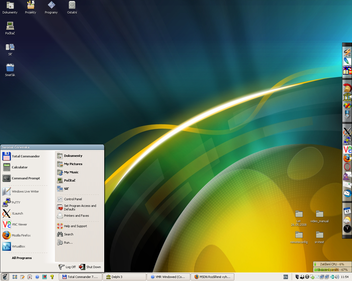The height and width of the screenshot is (281, 352).
Task: Select the video_manual desktop folder
Action: pos(320,216)
